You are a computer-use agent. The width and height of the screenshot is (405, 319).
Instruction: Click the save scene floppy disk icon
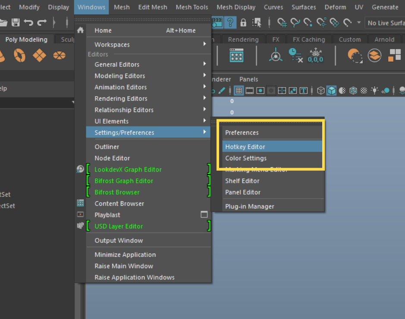16,22
